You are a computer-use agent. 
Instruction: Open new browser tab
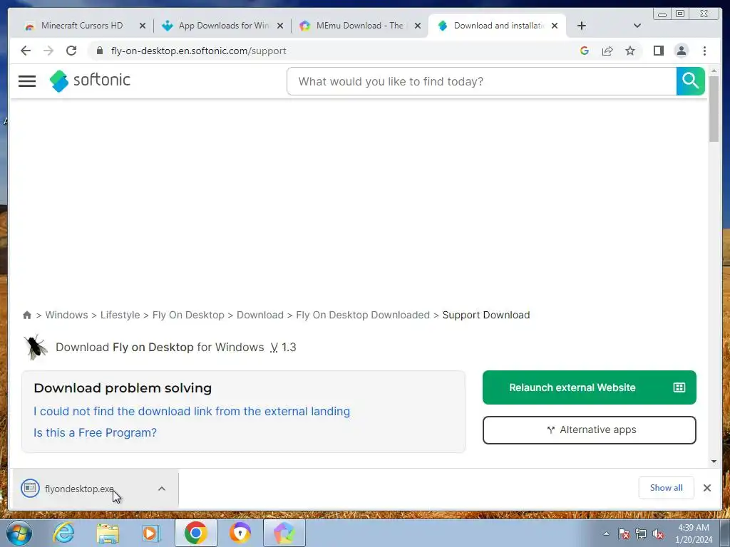point(582,26)
